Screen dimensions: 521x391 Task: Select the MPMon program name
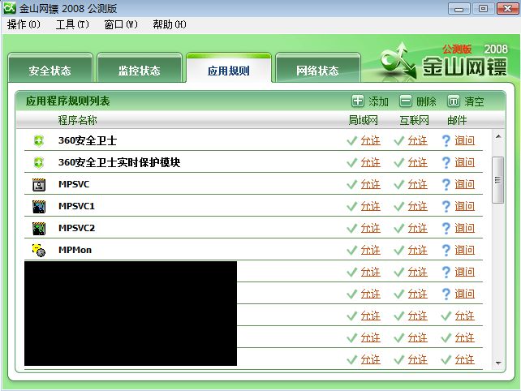75,250
